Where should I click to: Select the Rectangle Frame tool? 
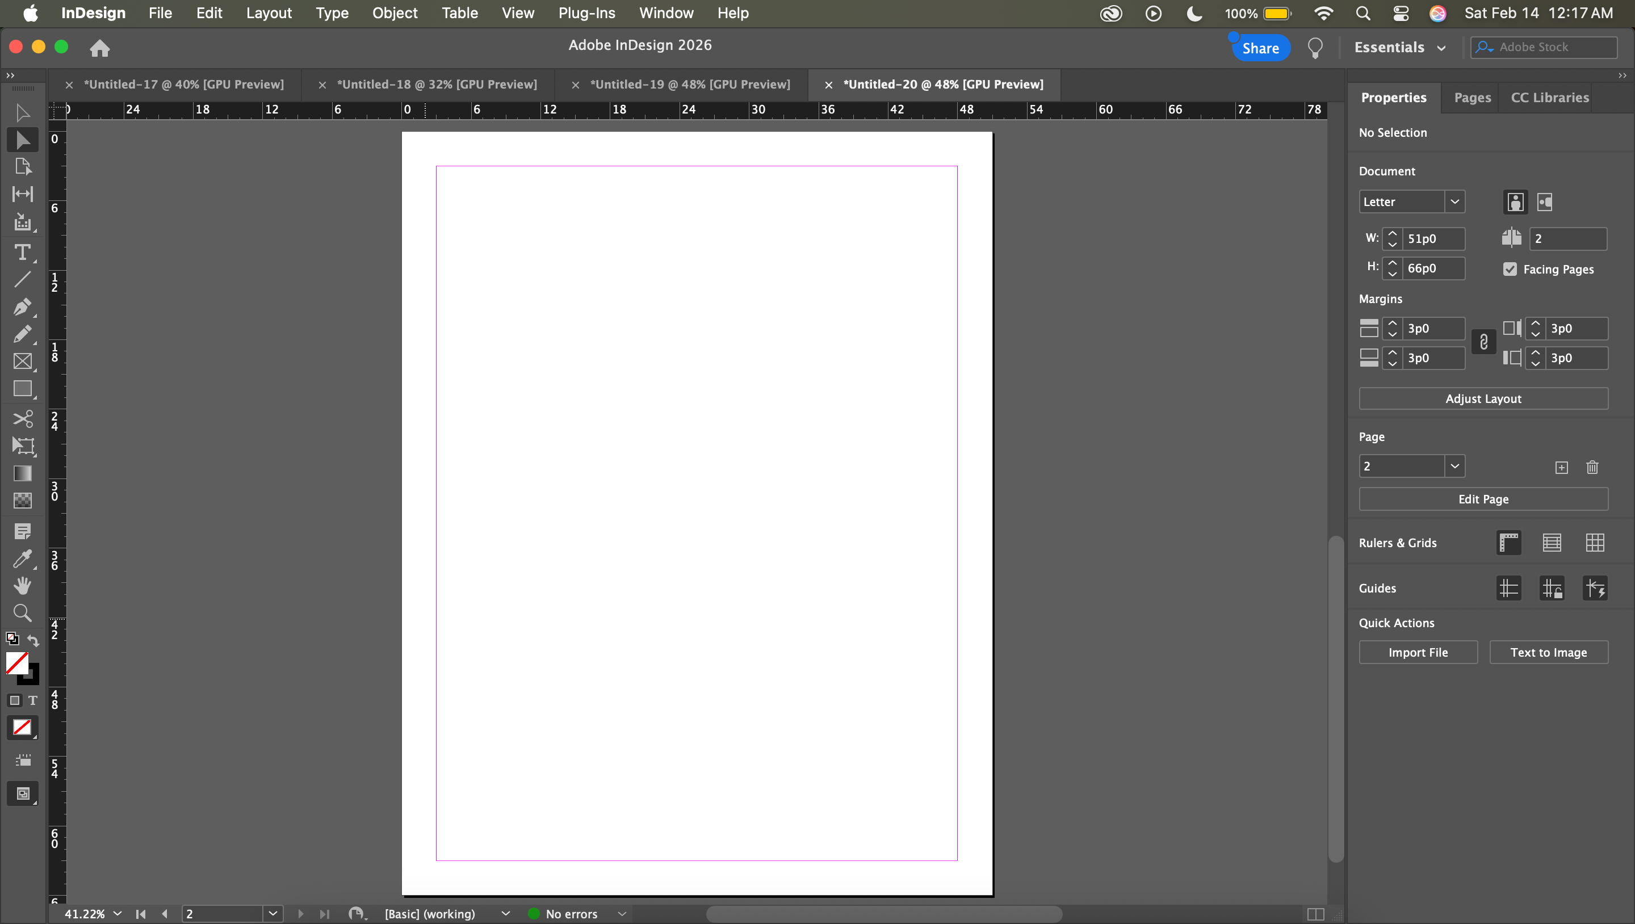(22, 361)
